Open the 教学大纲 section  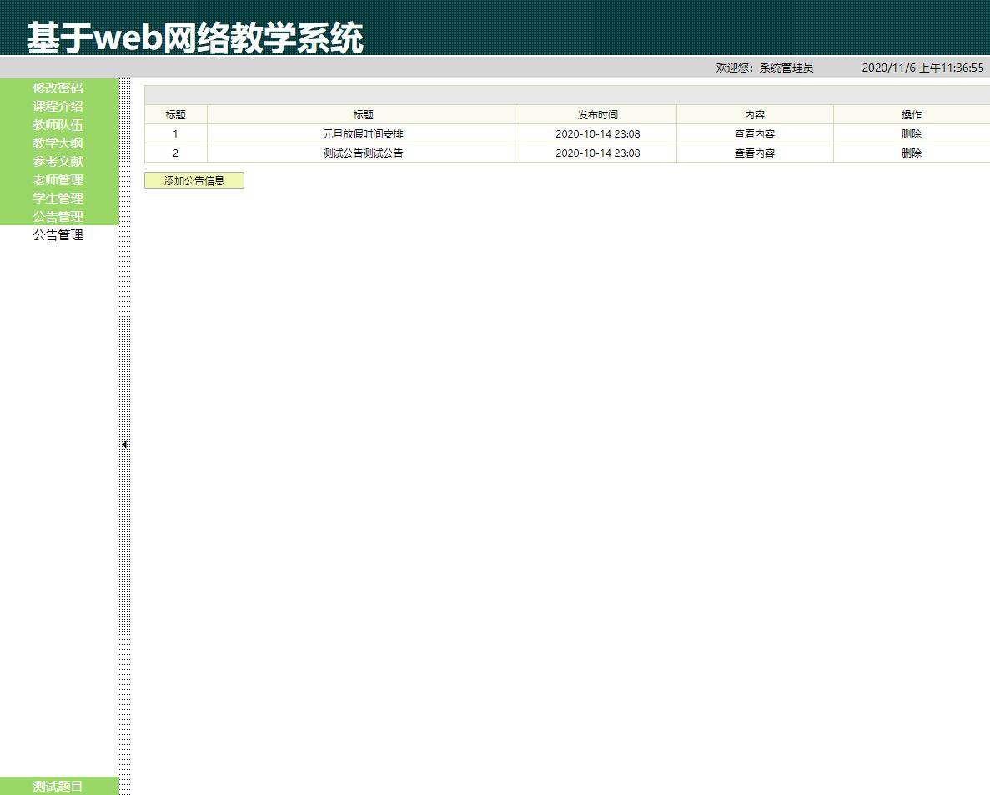[x=58, y=143]
